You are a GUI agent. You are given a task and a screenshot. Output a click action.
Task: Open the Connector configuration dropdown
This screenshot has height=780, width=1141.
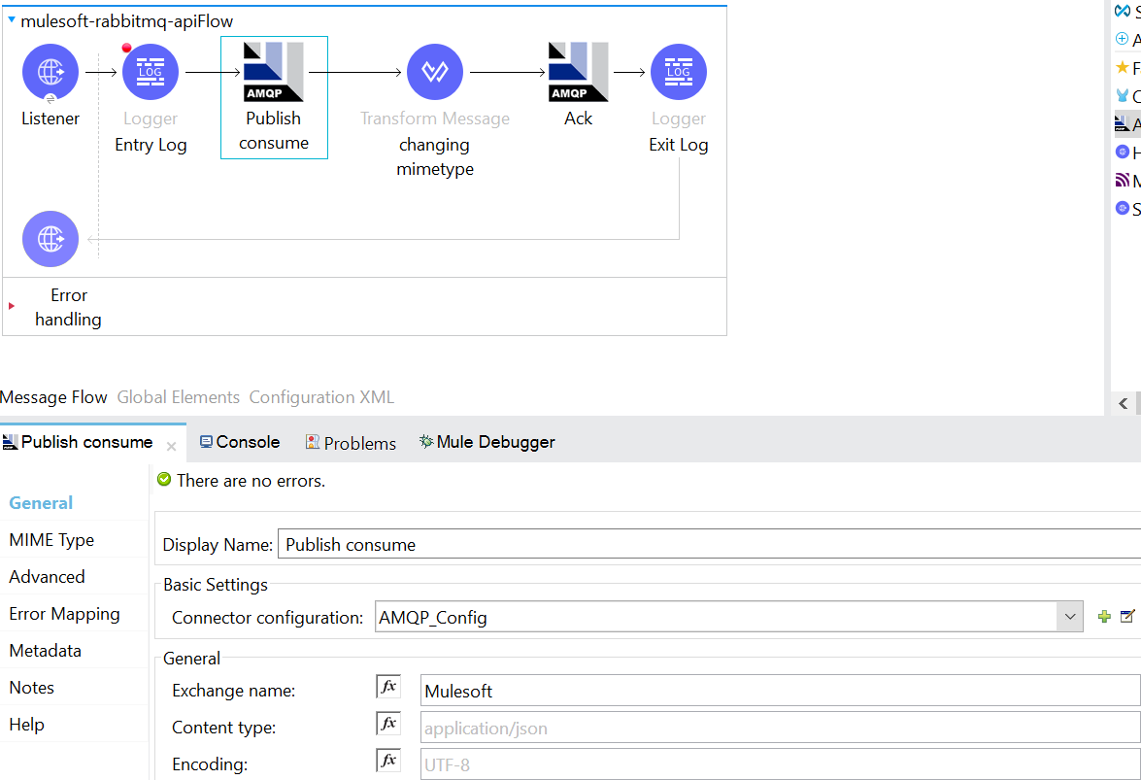coord(1070,617)
